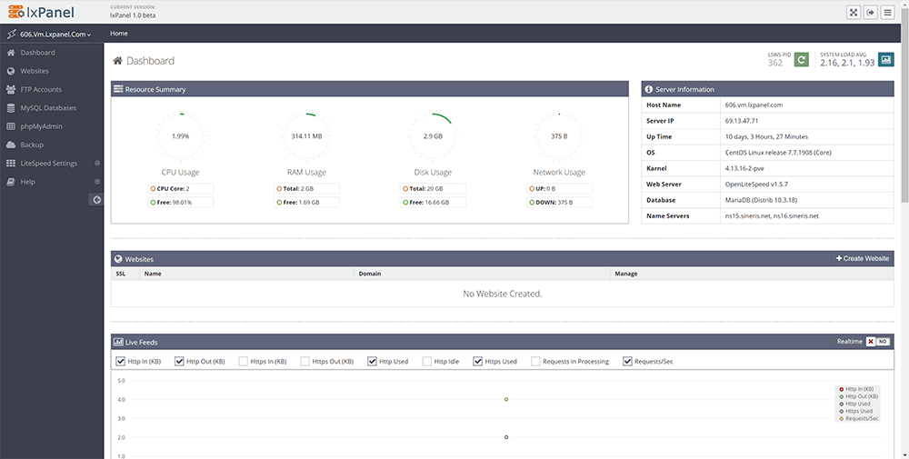This screenshot has width=909, height=459.
Task: Uncheck Https Used checkbox
Action: coord(478,361)
